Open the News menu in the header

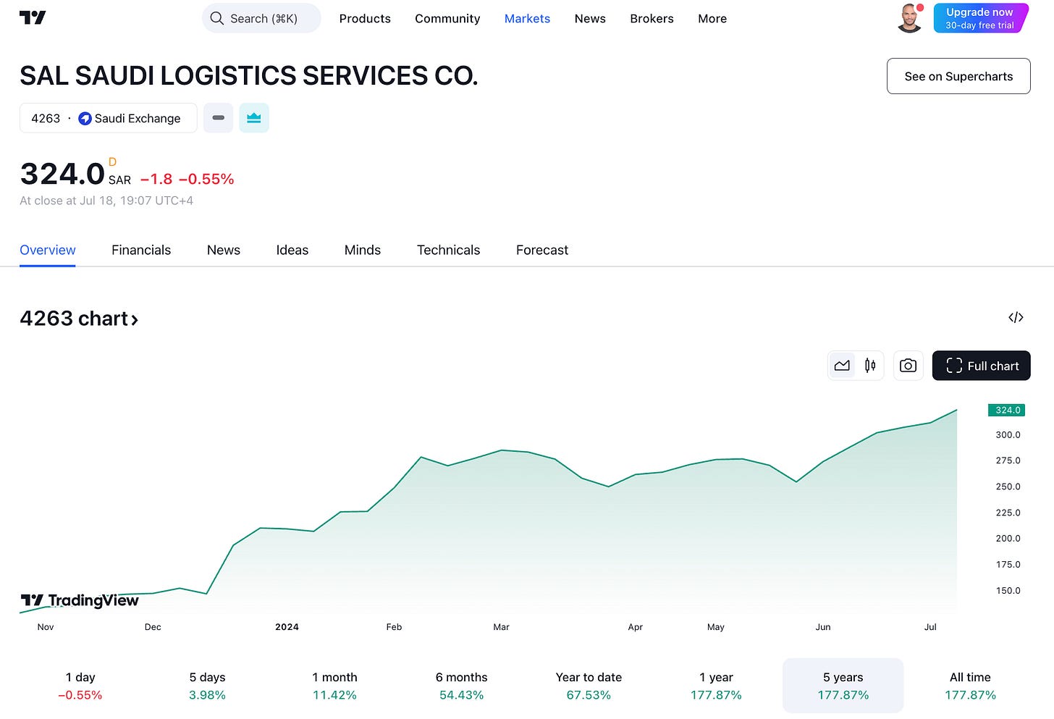pos(590,18)
